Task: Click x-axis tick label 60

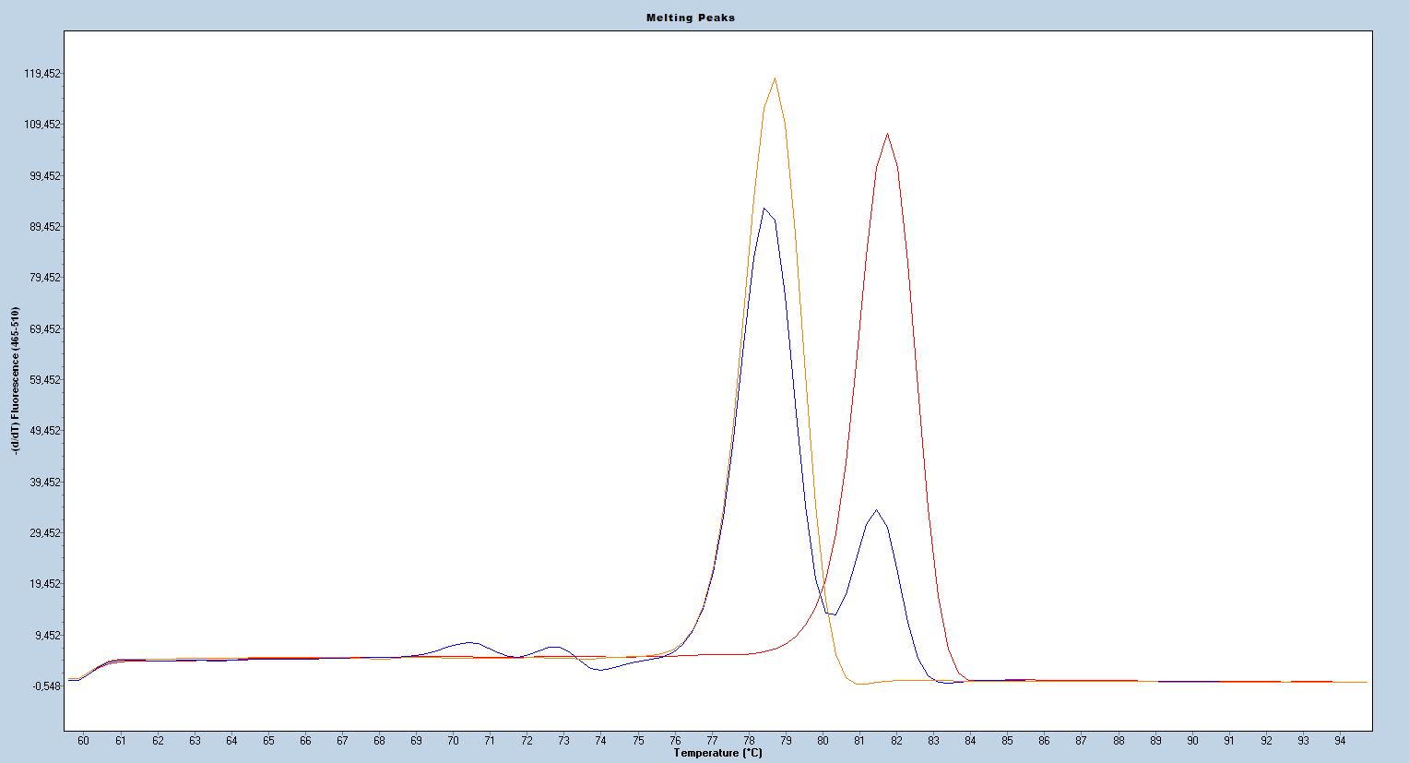Action: click(83, 741)
